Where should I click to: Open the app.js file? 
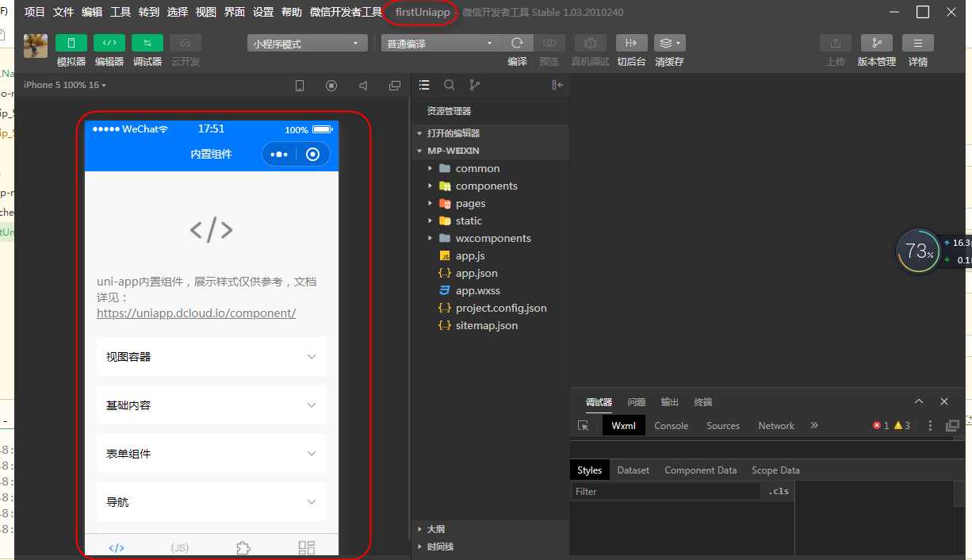pos(490,255)
